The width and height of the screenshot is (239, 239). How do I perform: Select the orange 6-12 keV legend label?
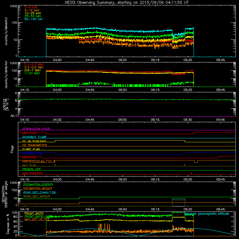32,10
